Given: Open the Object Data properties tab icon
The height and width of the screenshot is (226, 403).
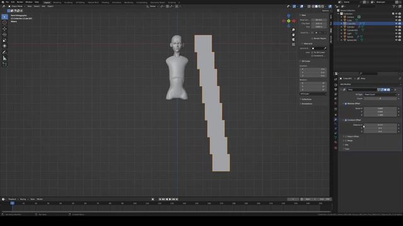Looking at the screenshot, I should [x=336, y=138].
